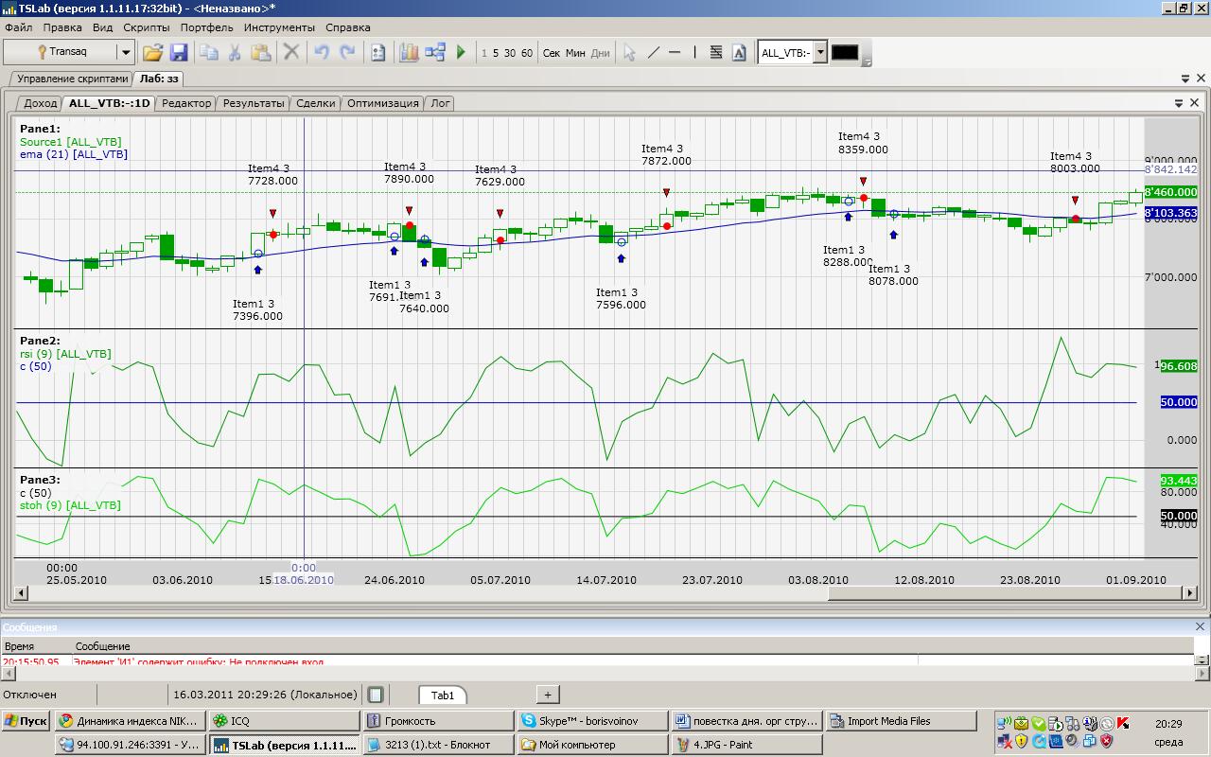
Task: Switch to the 'Оптимизация' tab
Action: 382,103
